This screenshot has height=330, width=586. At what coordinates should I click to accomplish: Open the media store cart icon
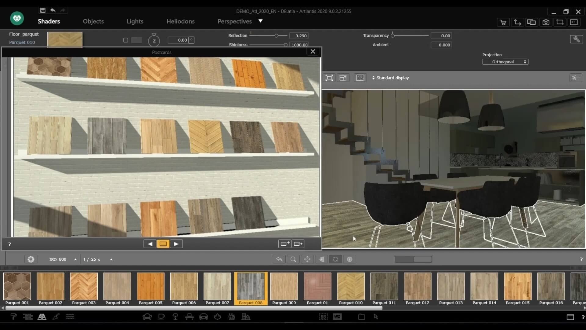pos(503,22)
